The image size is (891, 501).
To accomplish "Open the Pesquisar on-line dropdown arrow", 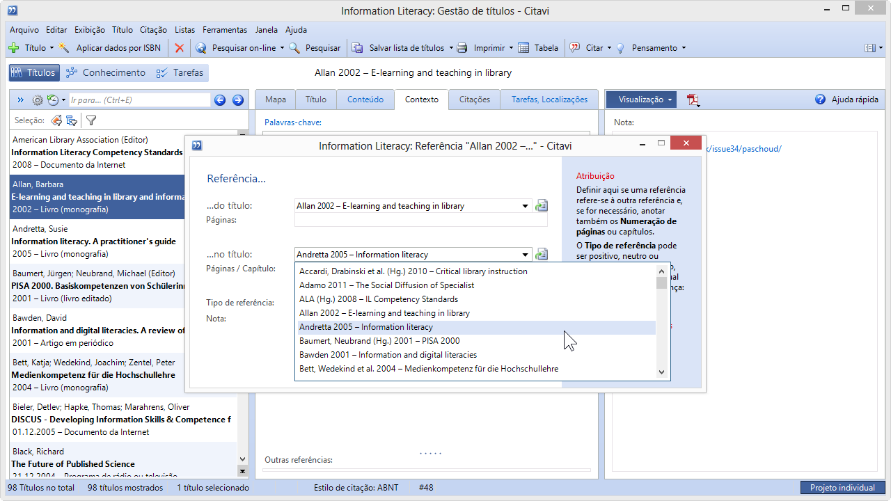I will [x=282, y=48].
